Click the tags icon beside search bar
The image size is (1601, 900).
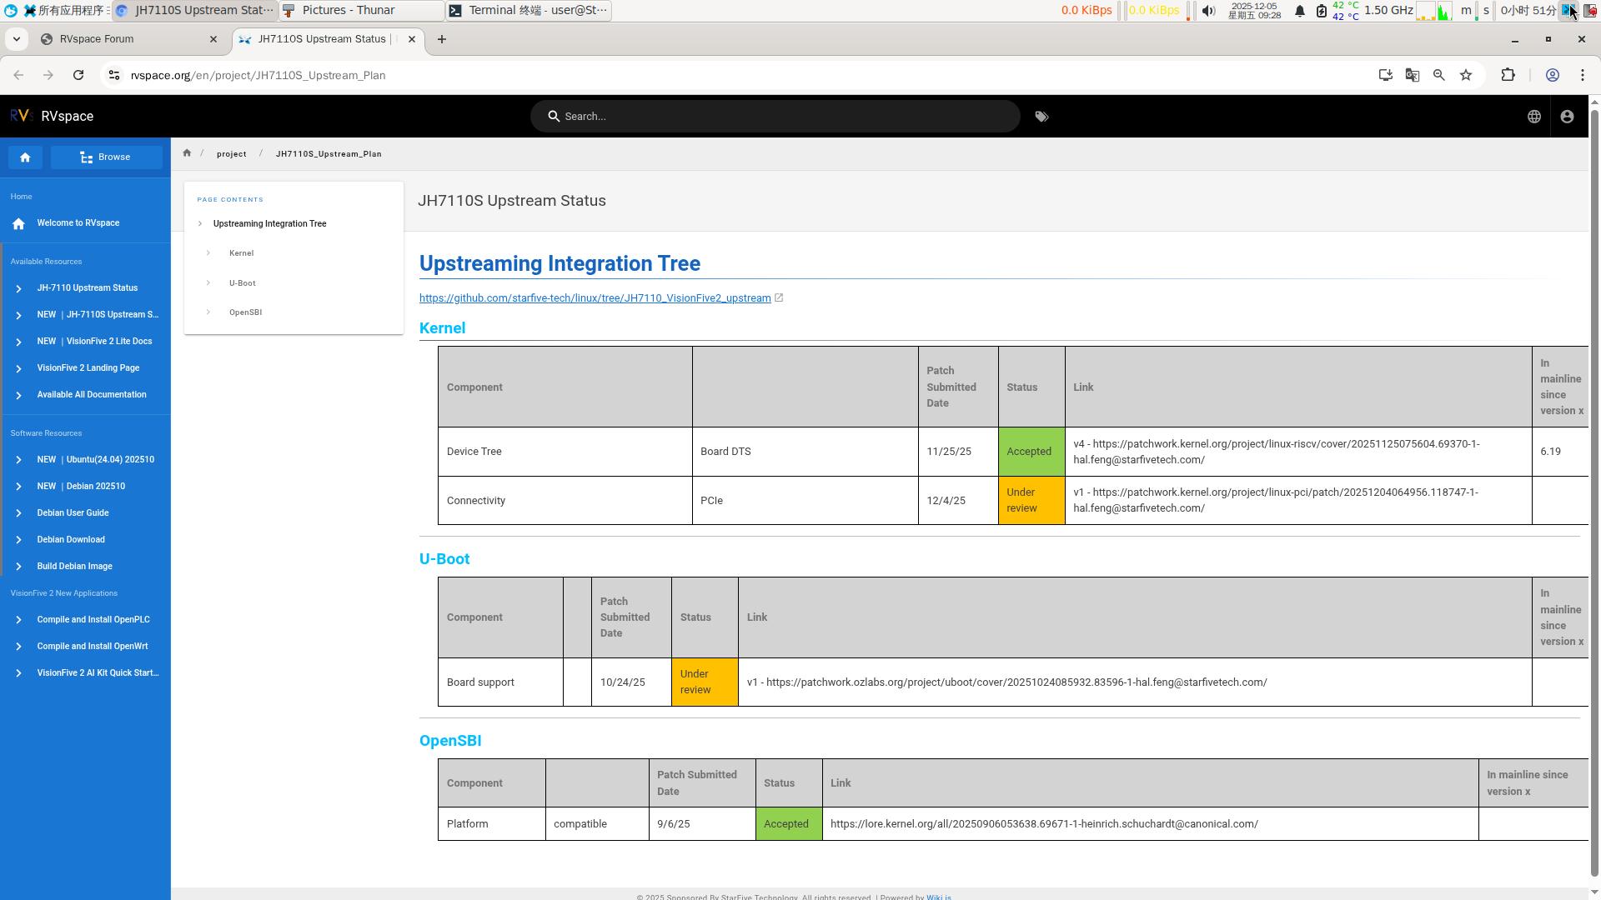(x=1041, y=117)
